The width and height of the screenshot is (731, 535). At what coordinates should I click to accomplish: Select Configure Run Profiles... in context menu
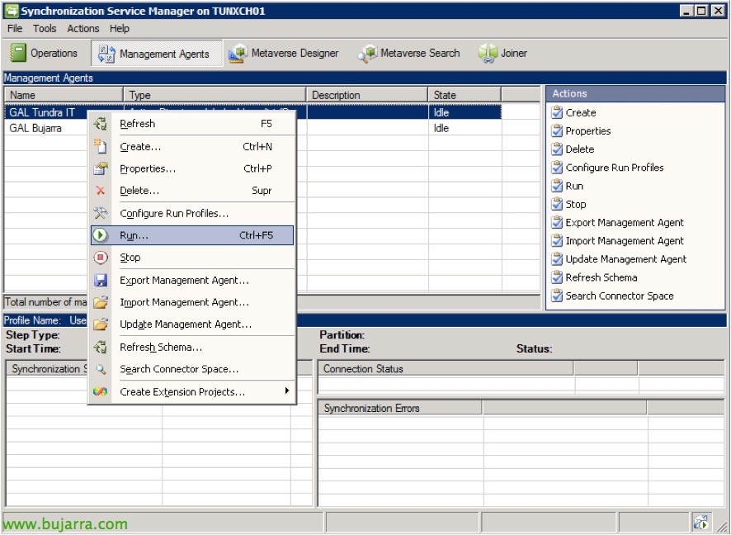click(192, 213)
